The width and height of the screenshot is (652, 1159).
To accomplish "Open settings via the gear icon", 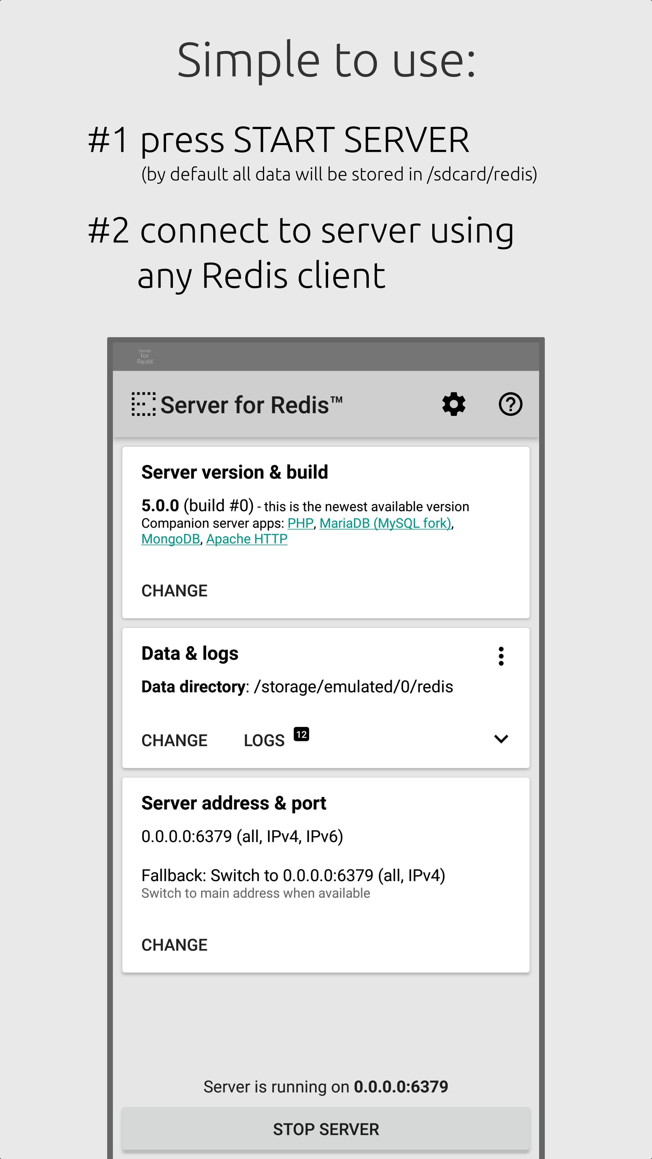I will pos(454,404).
